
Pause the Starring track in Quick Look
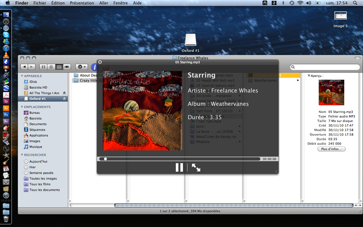point(179,168)
